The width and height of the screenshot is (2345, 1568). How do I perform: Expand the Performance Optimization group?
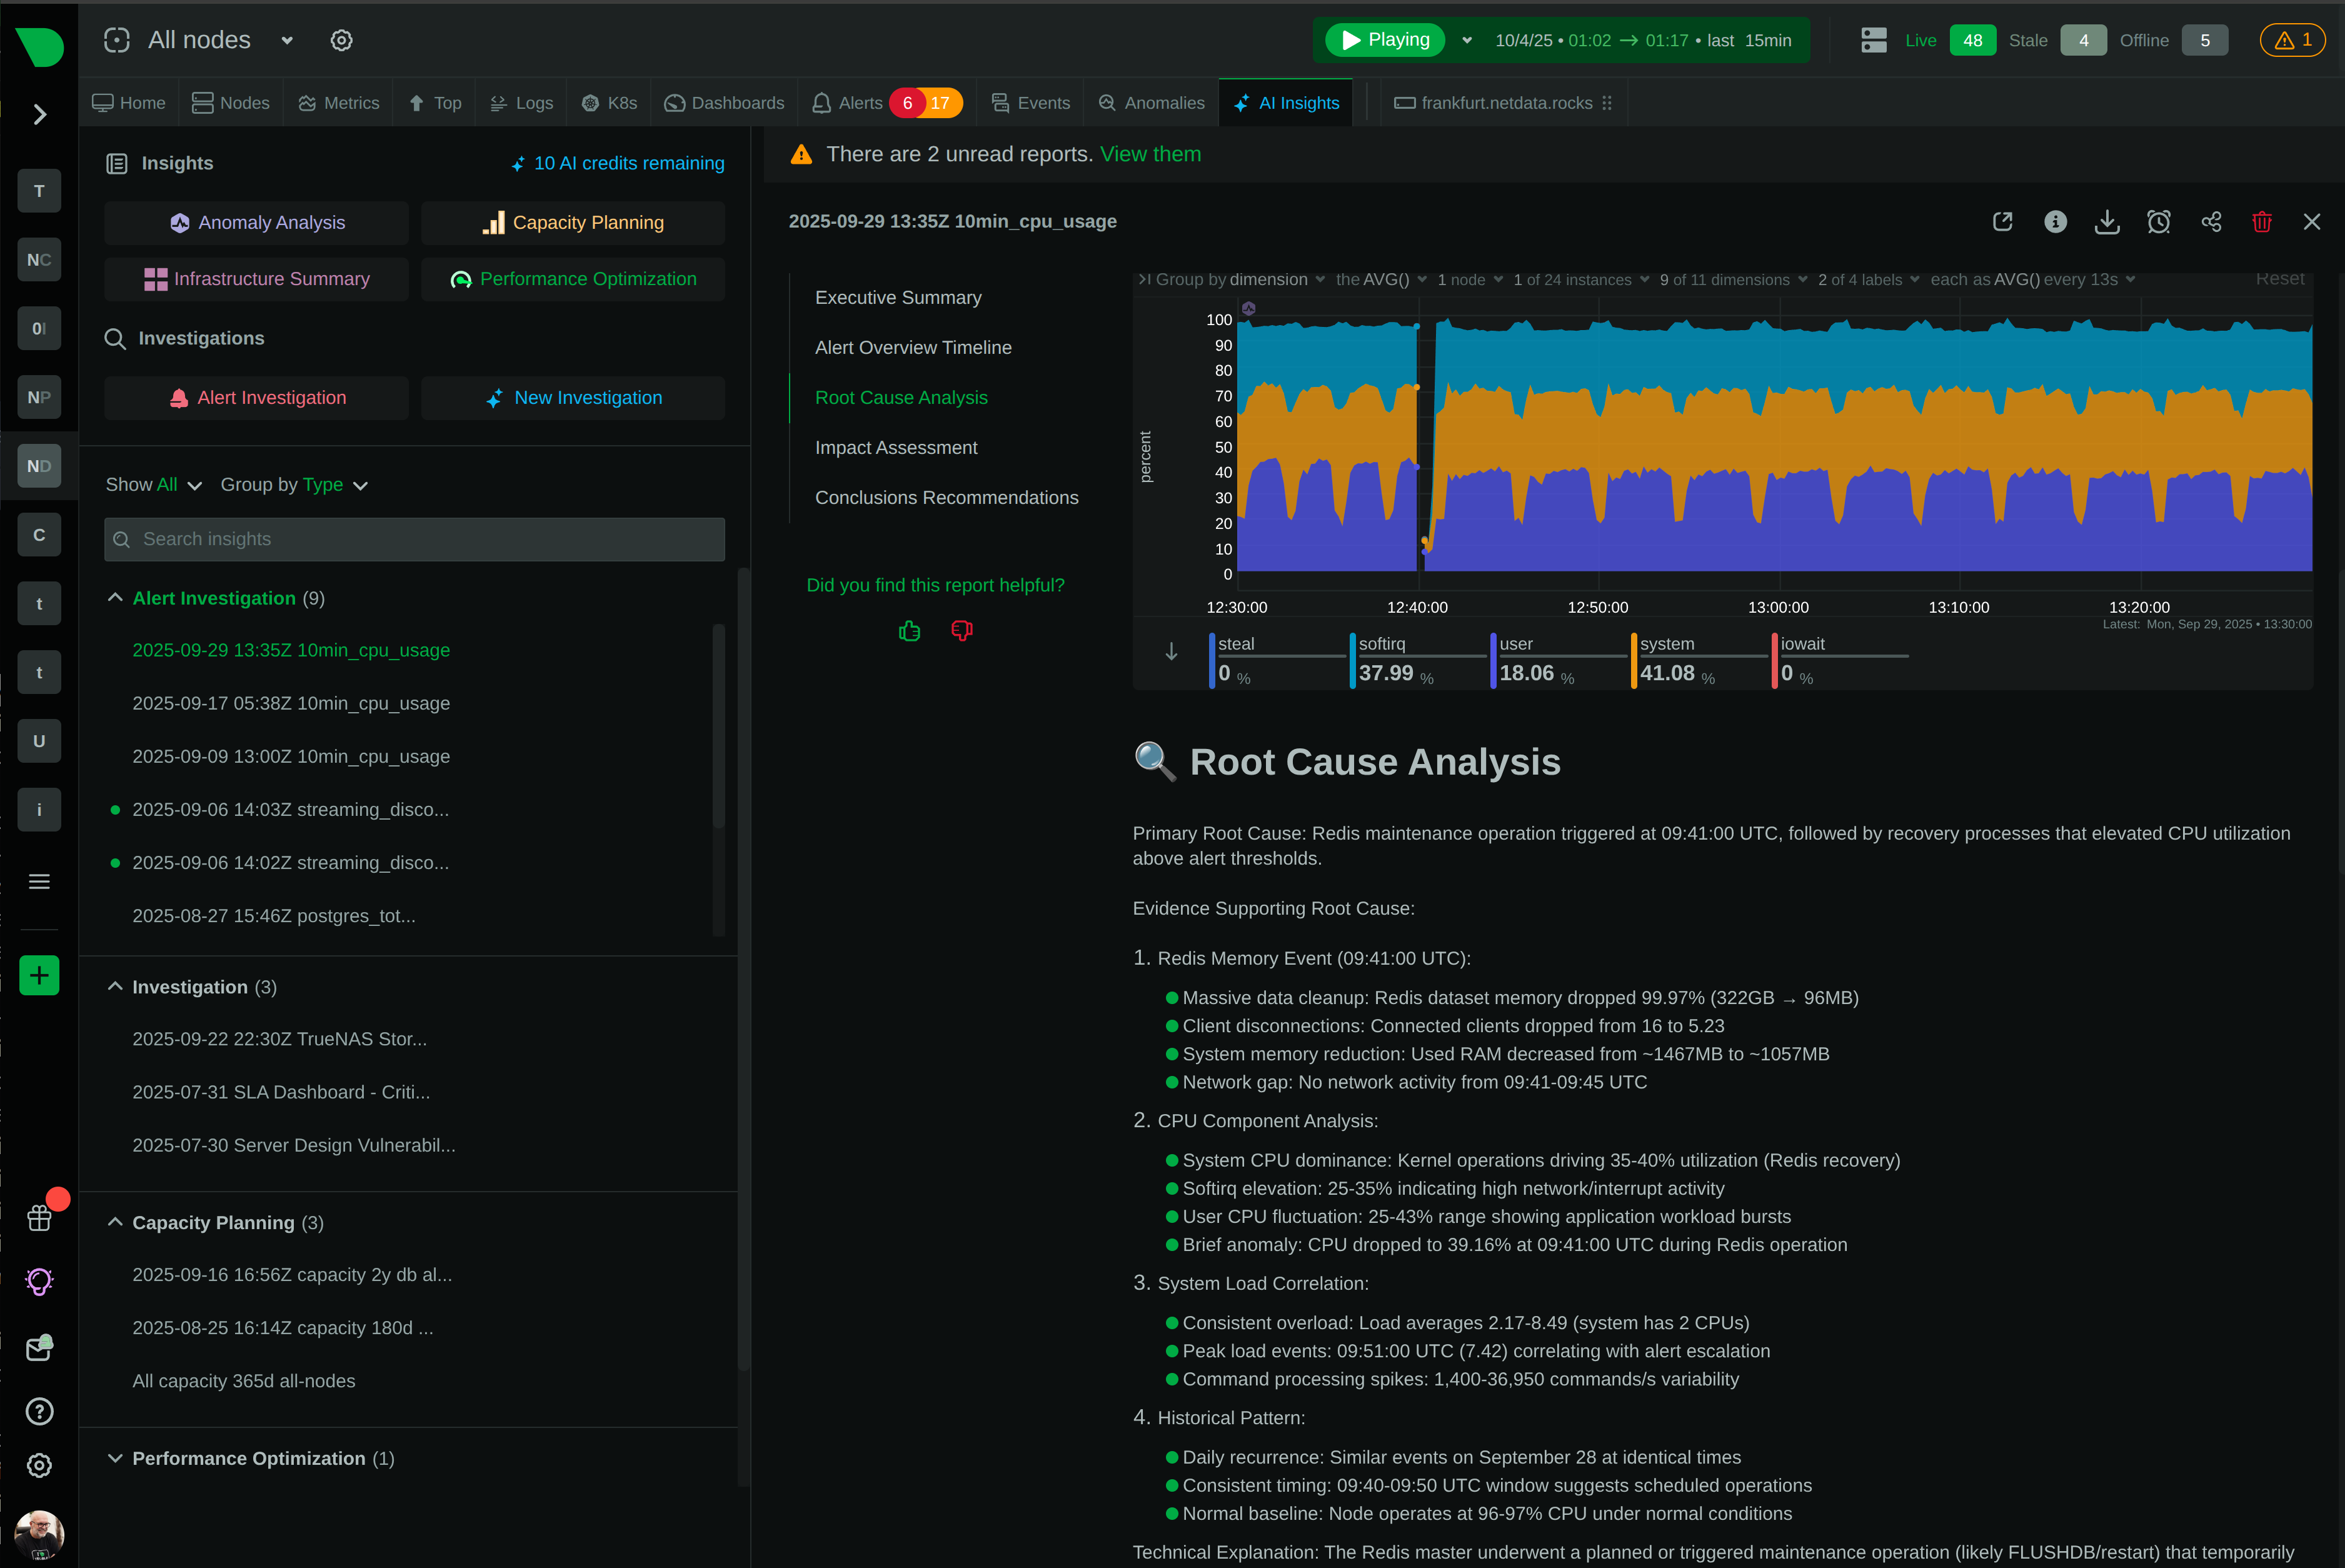(x=115, y=1459)
